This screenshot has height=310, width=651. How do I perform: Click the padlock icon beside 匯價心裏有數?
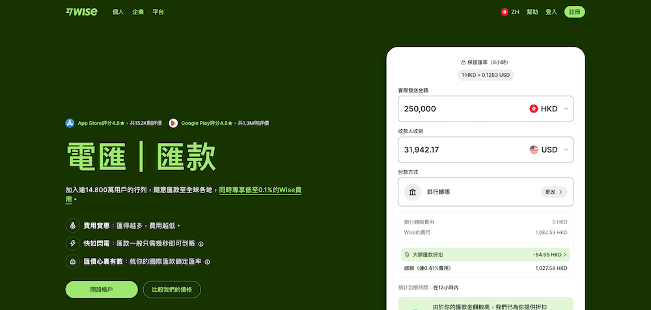[73, 261]
